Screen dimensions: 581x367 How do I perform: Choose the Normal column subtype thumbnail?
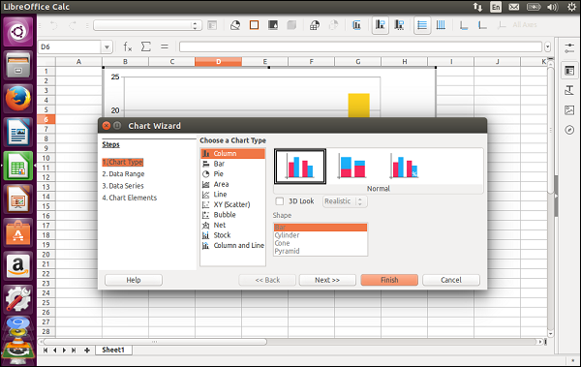click(300, 167)
